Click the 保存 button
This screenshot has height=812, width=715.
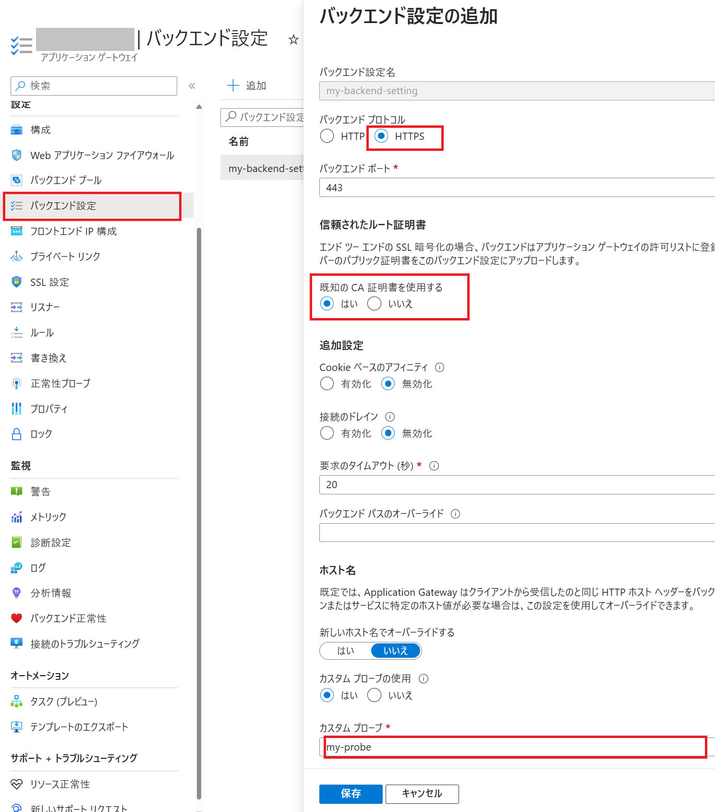351,794
